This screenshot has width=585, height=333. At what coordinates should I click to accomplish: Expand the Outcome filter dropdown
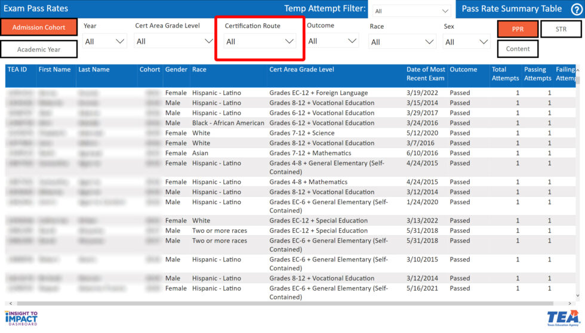coord(332,41)
